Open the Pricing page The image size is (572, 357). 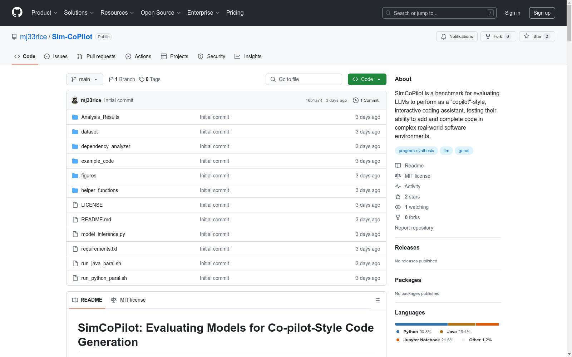click(235, 13)
